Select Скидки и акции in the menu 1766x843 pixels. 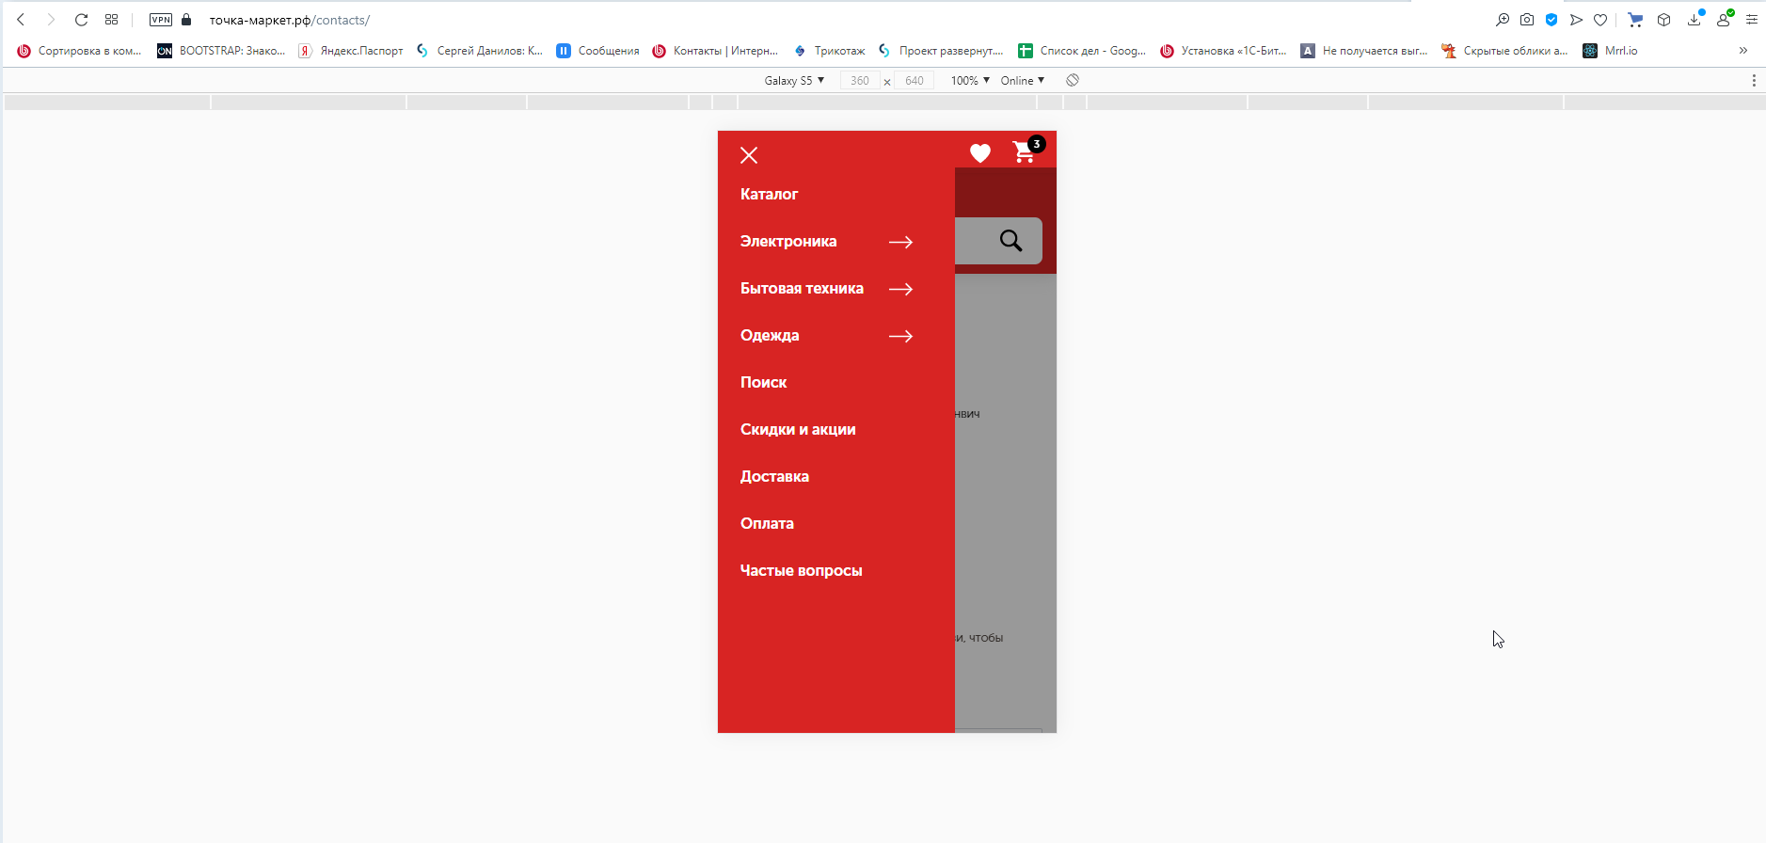click(798, 429)
